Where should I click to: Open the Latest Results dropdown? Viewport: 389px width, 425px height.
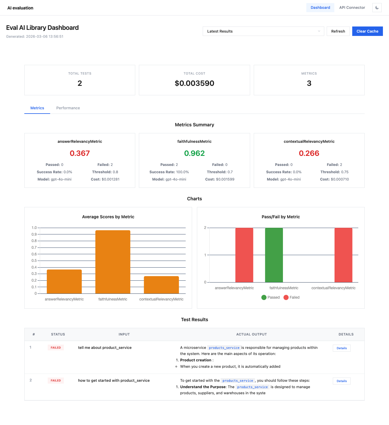click(x=263, y=31)
